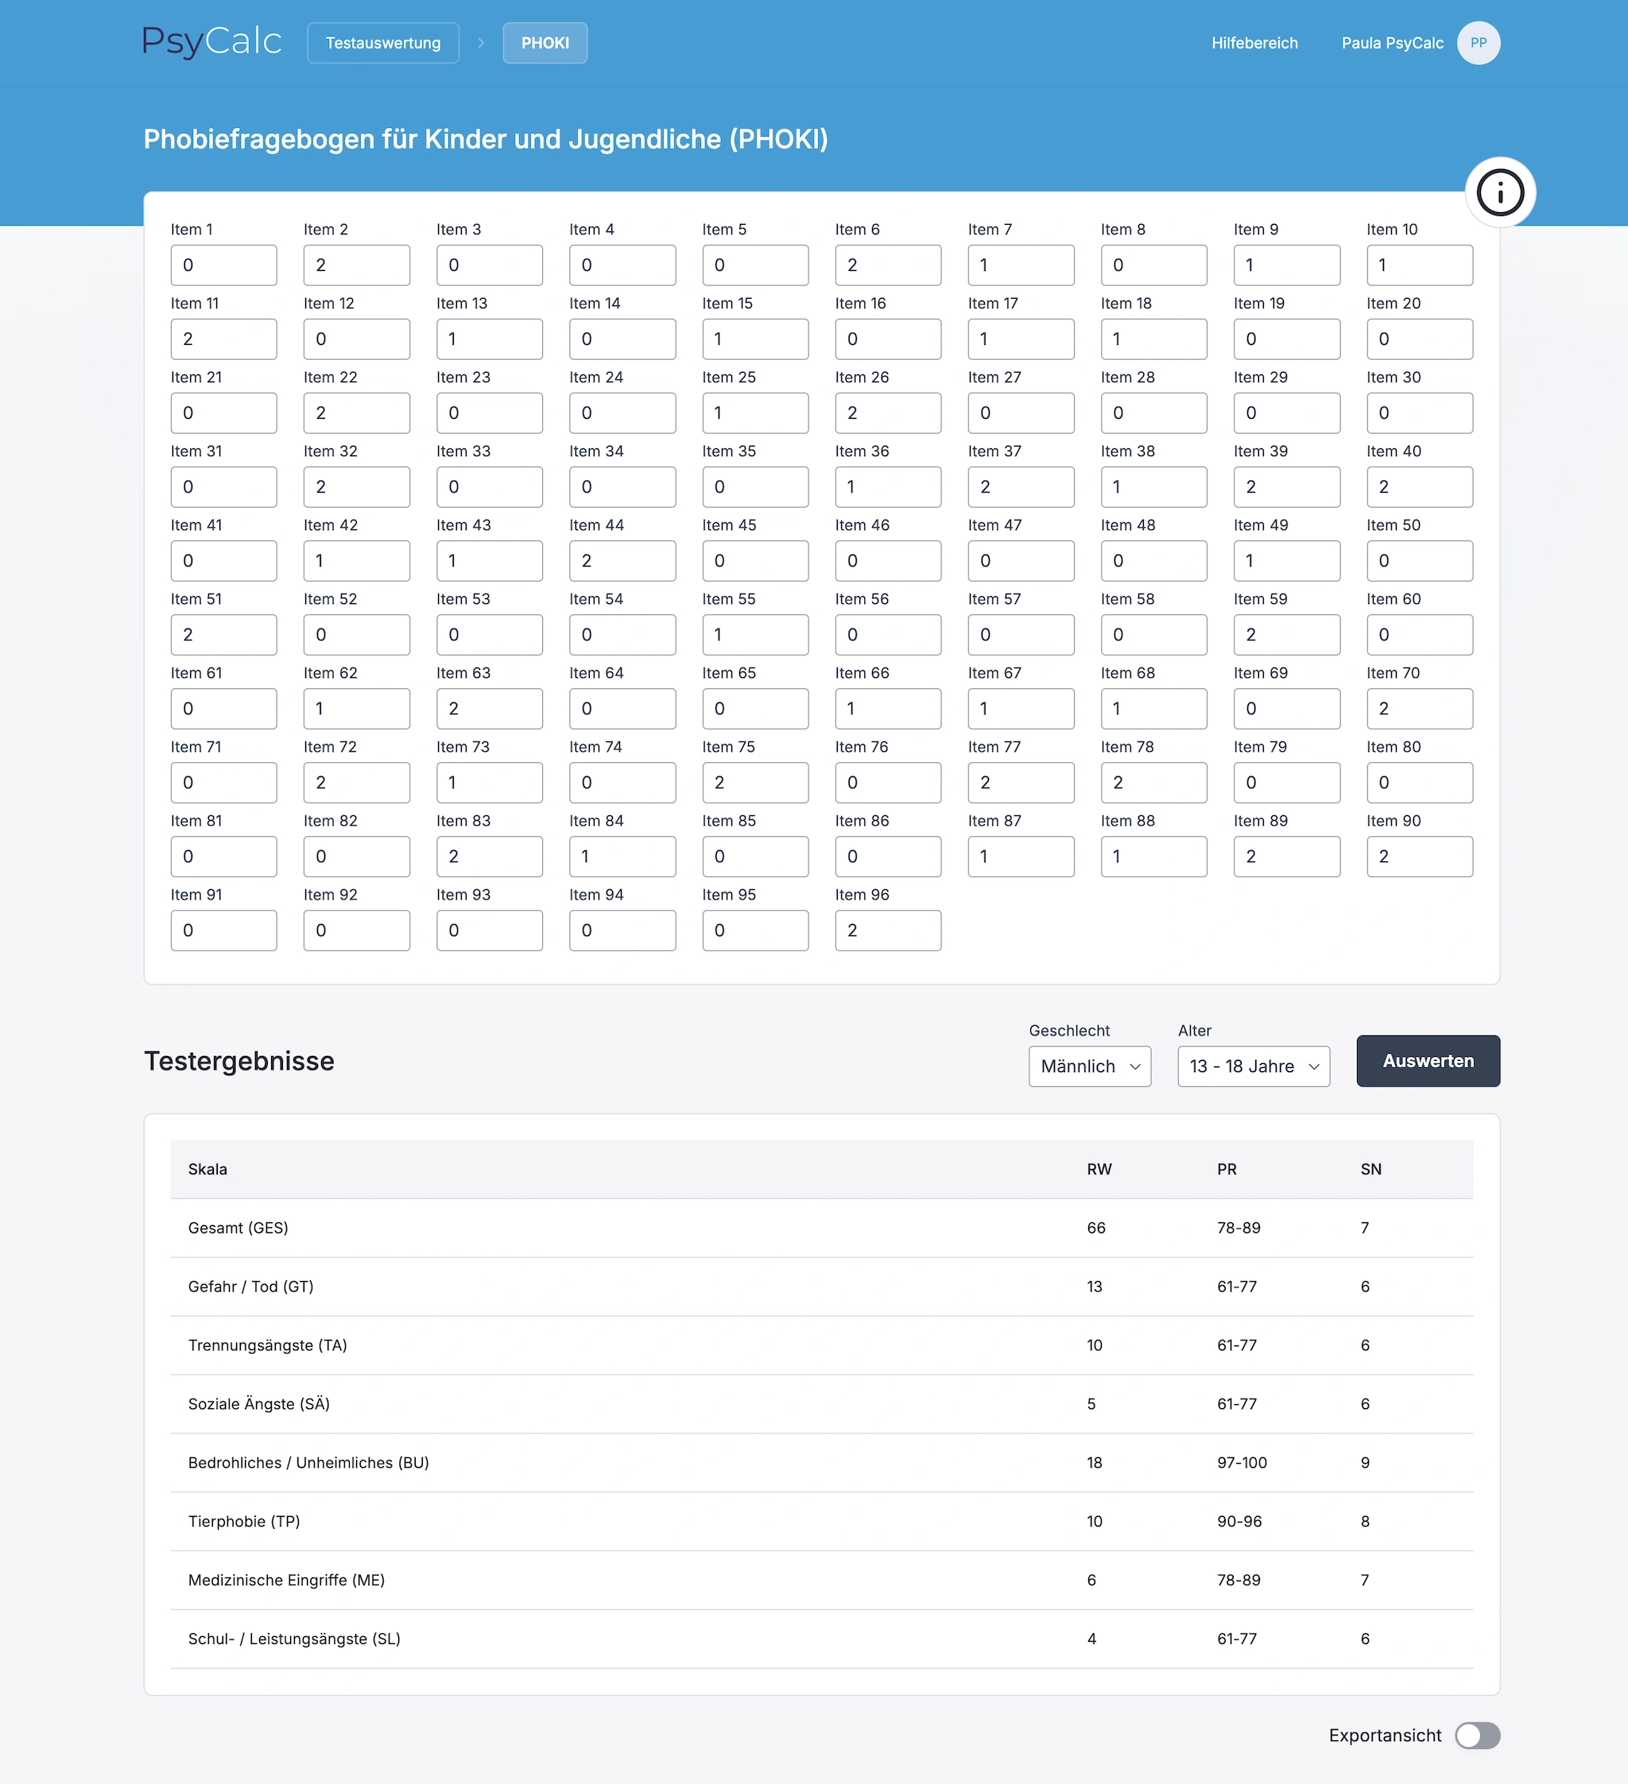The width and height of the screenshot is (1628, 1784).
Task: Expand the Geschlecht selector chevron arrow
Action: pyautogui.click(x=1136, y=1067)
